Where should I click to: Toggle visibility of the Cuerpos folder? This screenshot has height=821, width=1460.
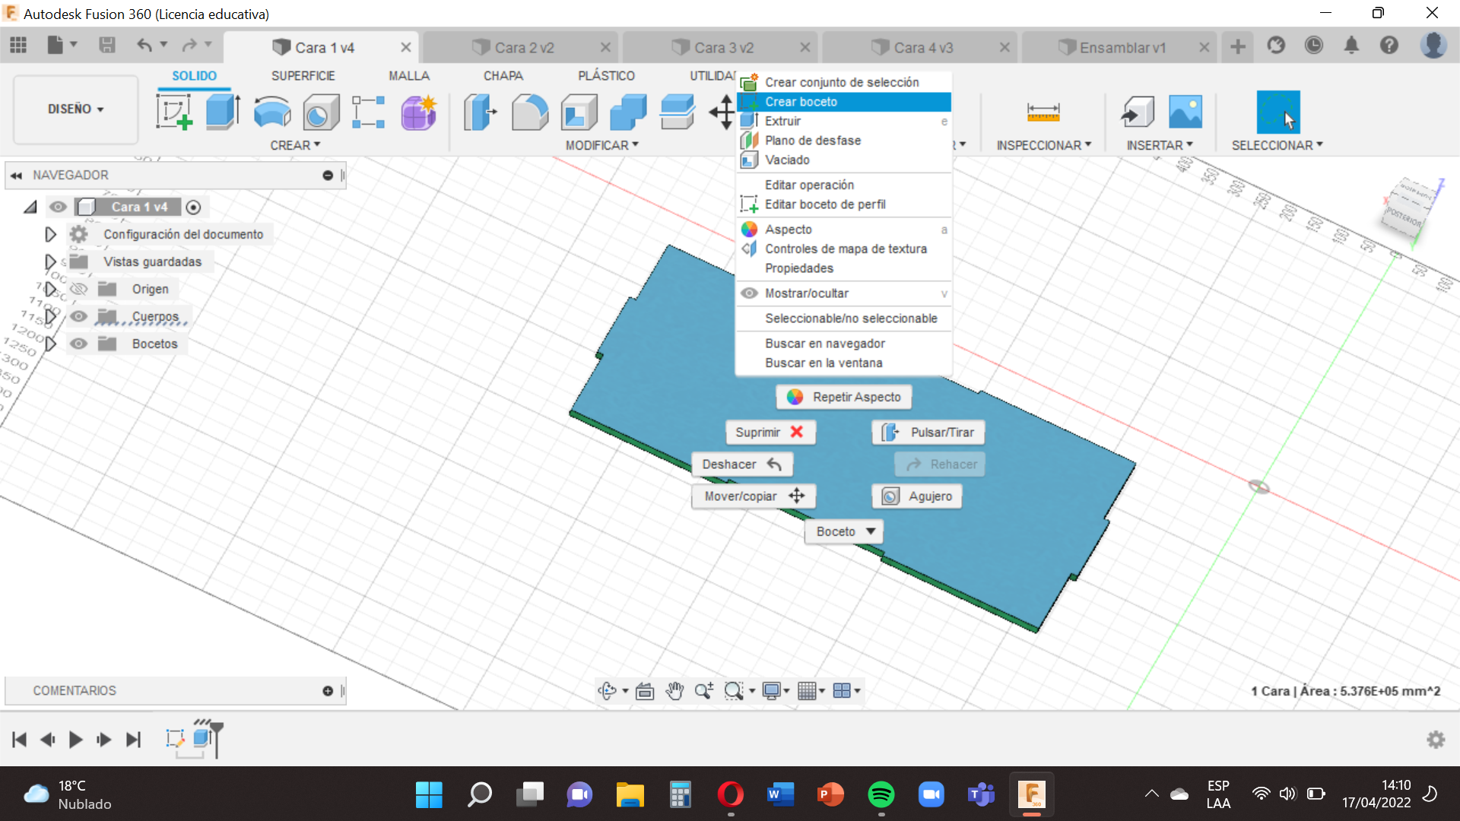(x=78, y=316)
